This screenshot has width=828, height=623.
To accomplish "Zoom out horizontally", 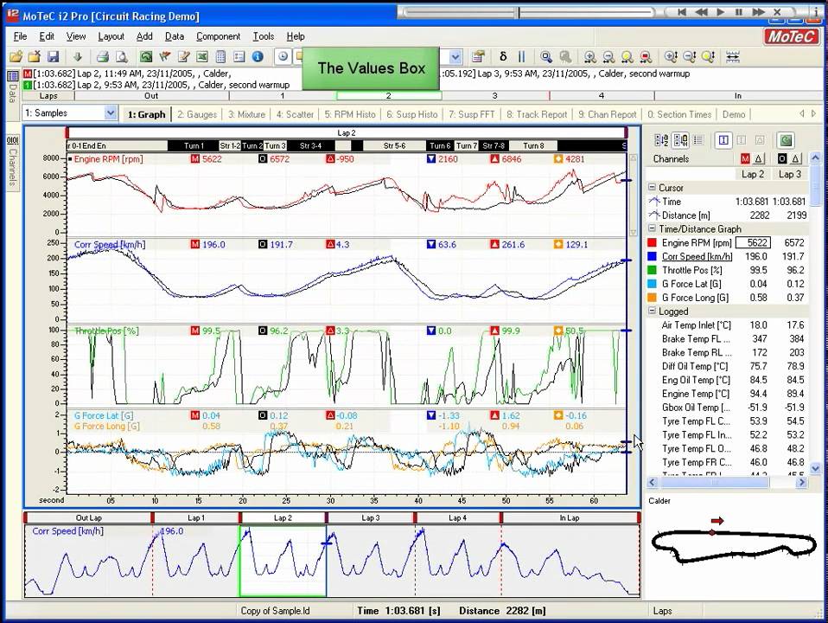I will pos(608,56).
